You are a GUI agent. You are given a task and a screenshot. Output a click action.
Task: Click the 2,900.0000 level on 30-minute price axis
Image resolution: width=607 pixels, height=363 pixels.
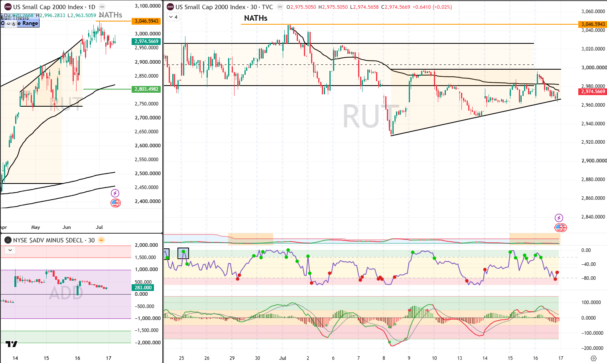[594, 161]
